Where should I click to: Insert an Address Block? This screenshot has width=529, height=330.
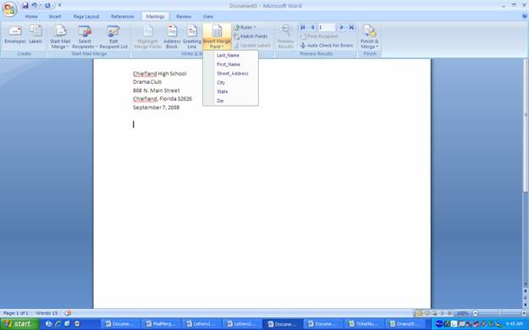172,36
